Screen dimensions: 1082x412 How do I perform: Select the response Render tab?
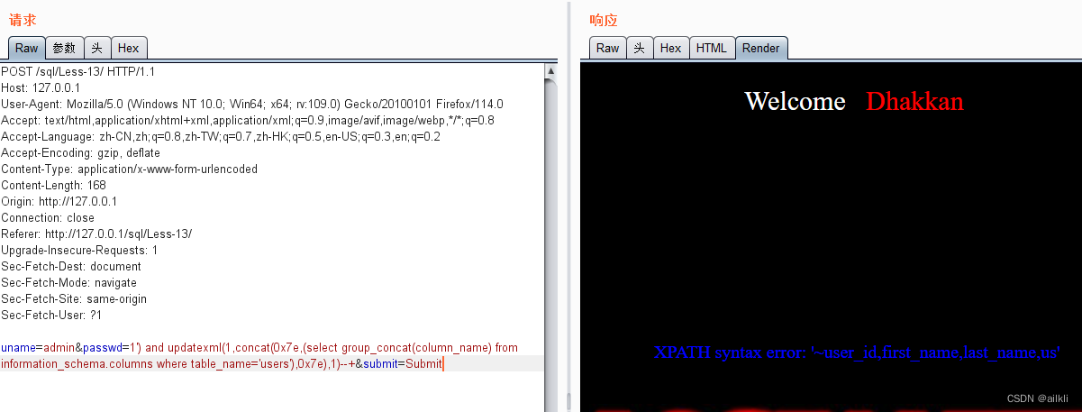(761, 48)
